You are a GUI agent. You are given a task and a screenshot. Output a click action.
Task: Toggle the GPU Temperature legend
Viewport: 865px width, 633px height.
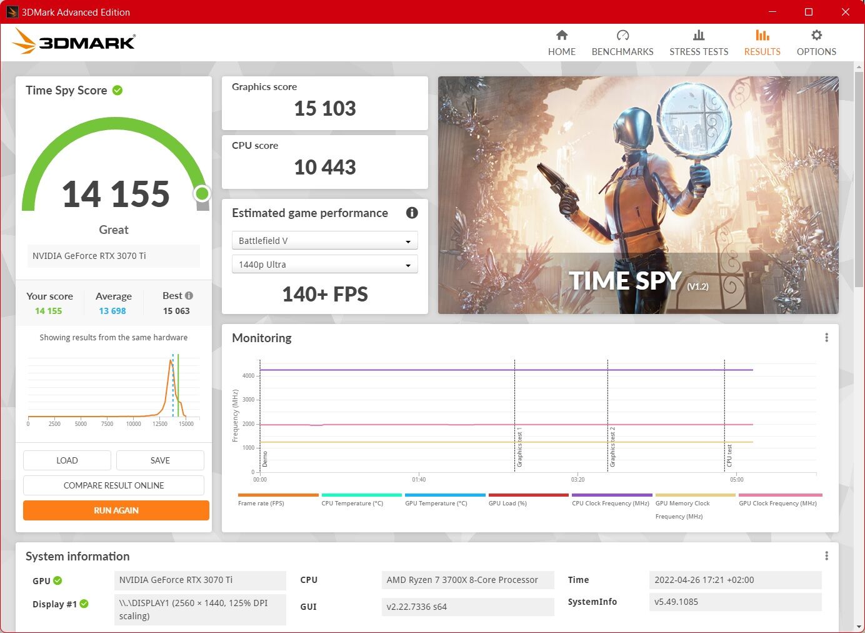pyautogui.click(x=445, y=500)
